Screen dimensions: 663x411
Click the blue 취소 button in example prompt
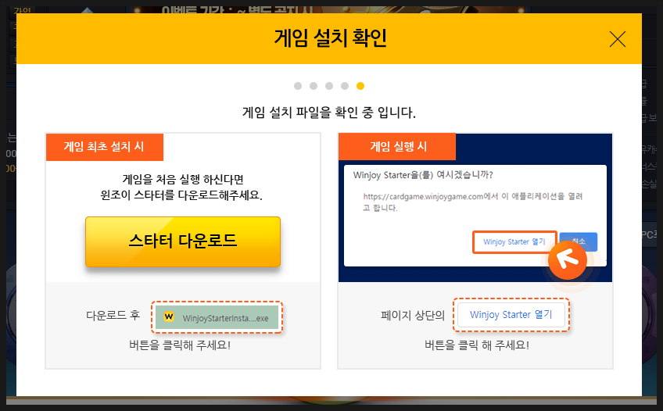click(578, 241)
